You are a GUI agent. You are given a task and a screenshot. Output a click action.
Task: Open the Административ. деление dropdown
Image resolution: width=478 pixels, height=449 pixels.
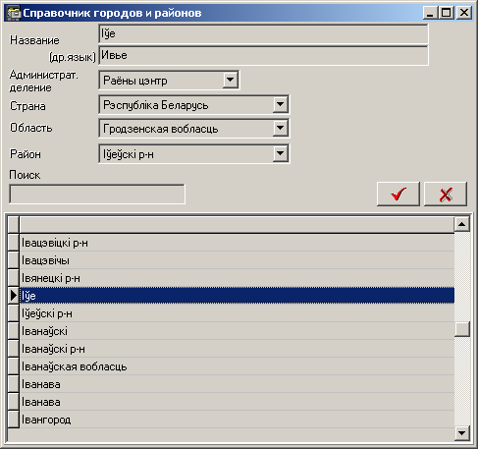point(231,80)
